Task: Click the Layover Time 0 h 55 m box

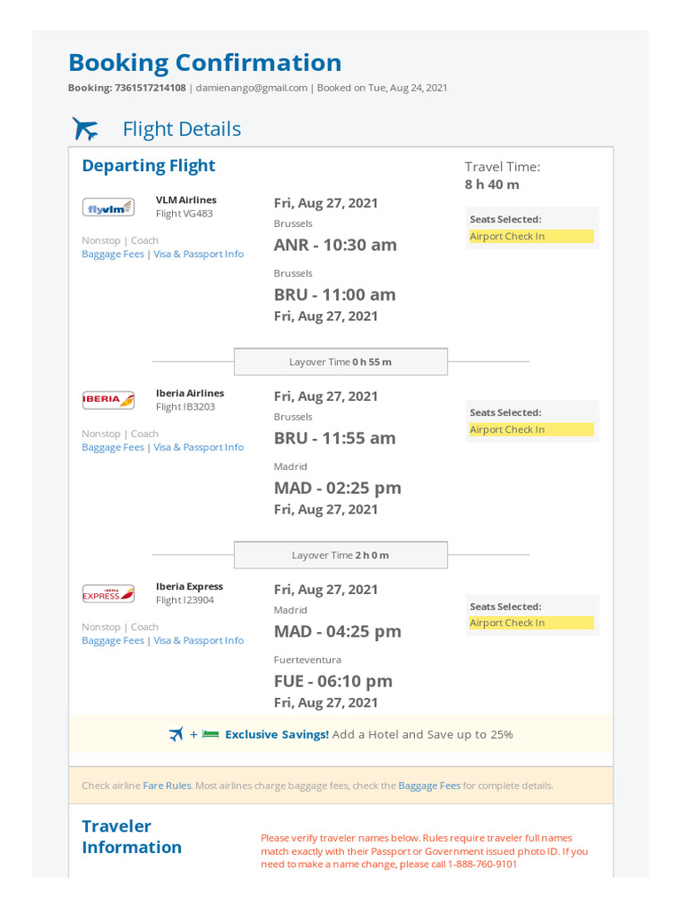Action: tap(340, 362)
